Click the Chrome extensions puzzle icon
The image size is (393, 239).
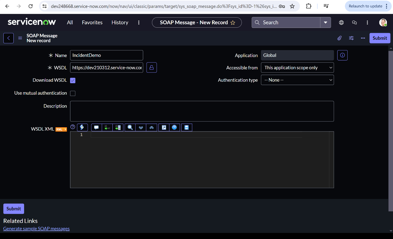click(308, 6)
